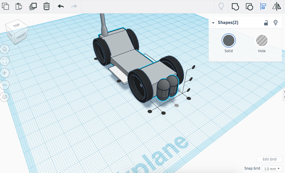Toggle the lock on the Shapes panel
Image resolution: width=285 pixels, height=173 pixels.
point(266,23)
